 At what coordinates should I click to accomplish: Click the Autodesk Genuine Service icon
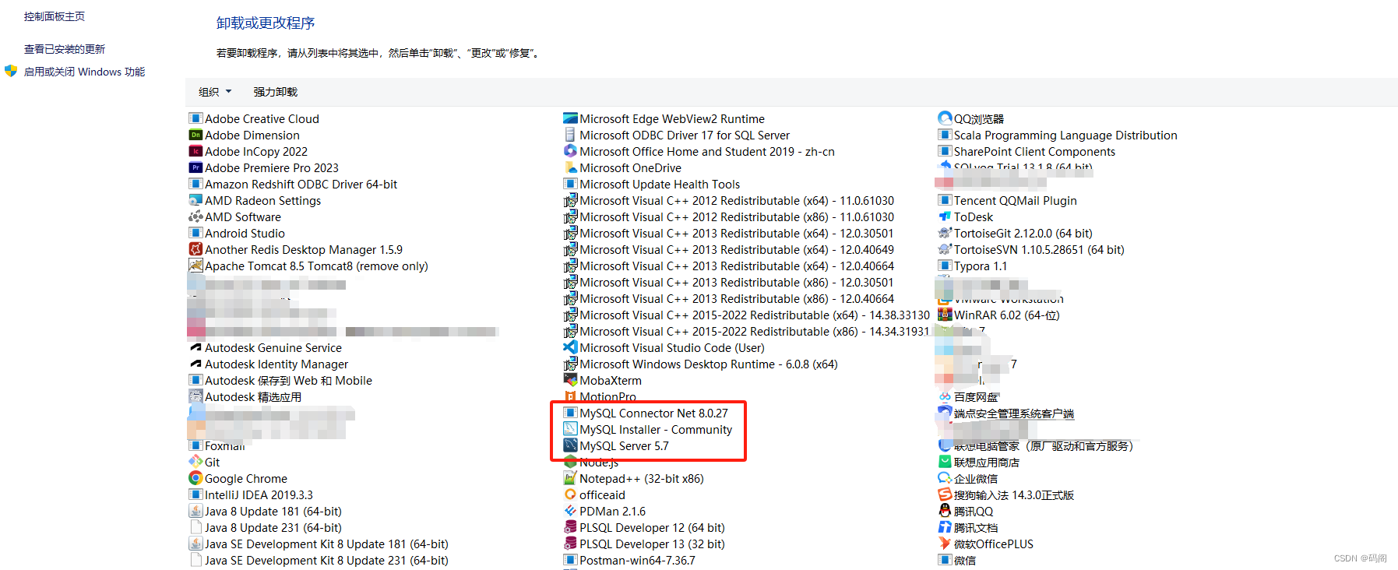pyautogui.click(x=195, y=347)
